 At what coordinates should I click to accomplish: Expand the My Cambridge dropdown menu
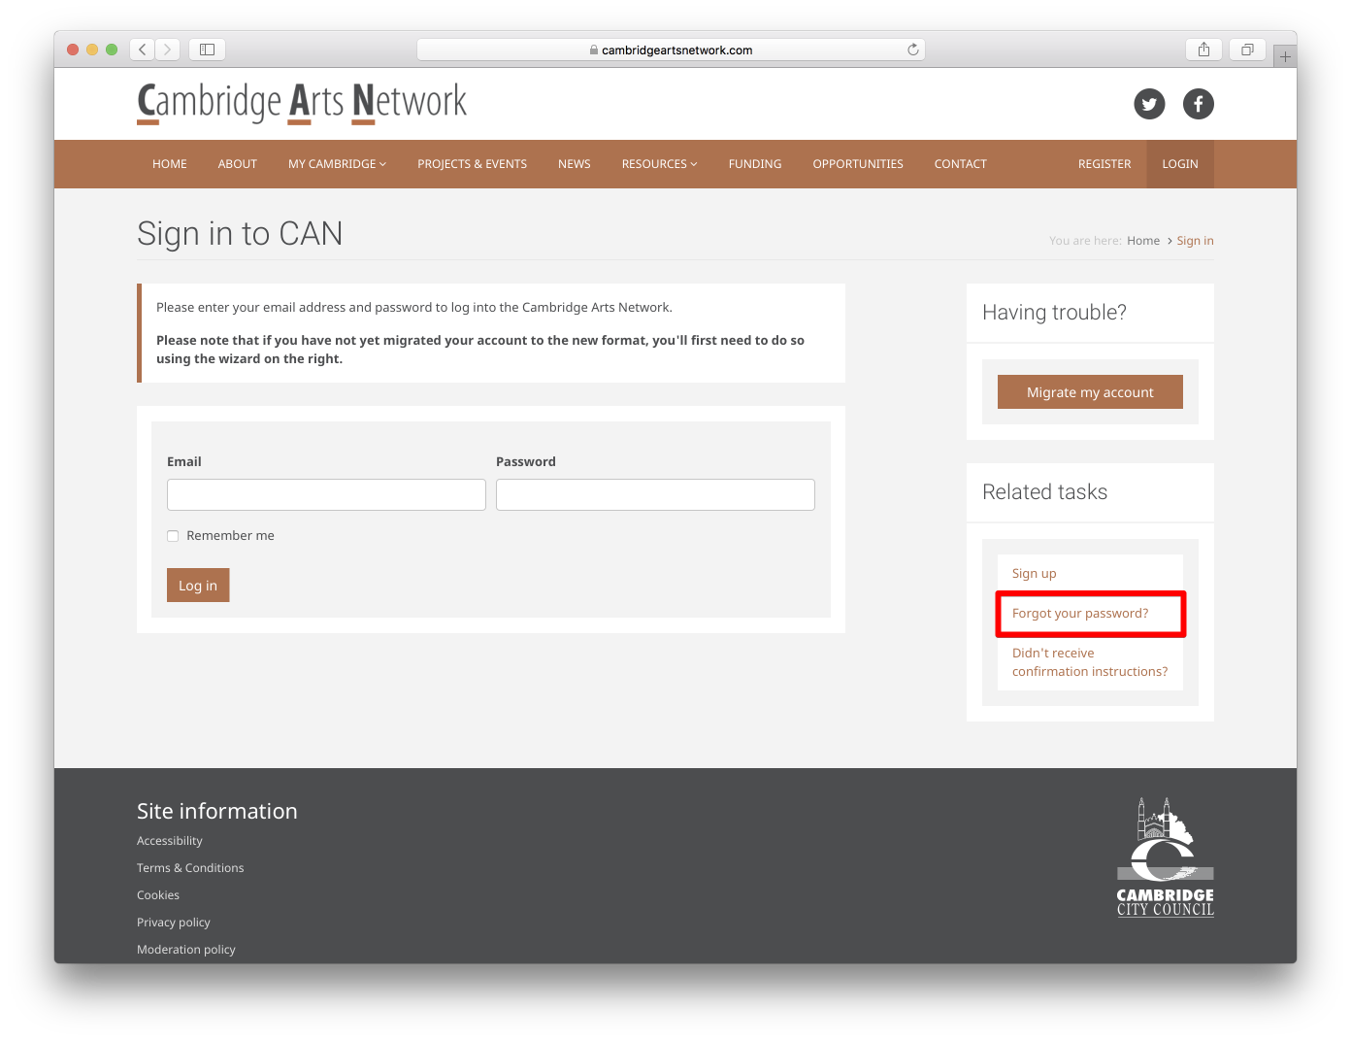pos(337,164)
